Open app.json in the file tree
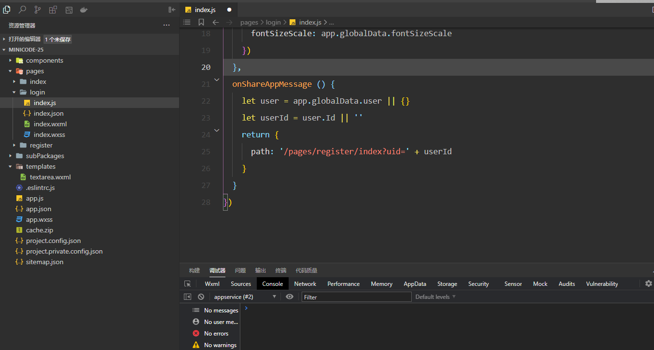This screenshot has width=654, height=350. tap(39, 209)
